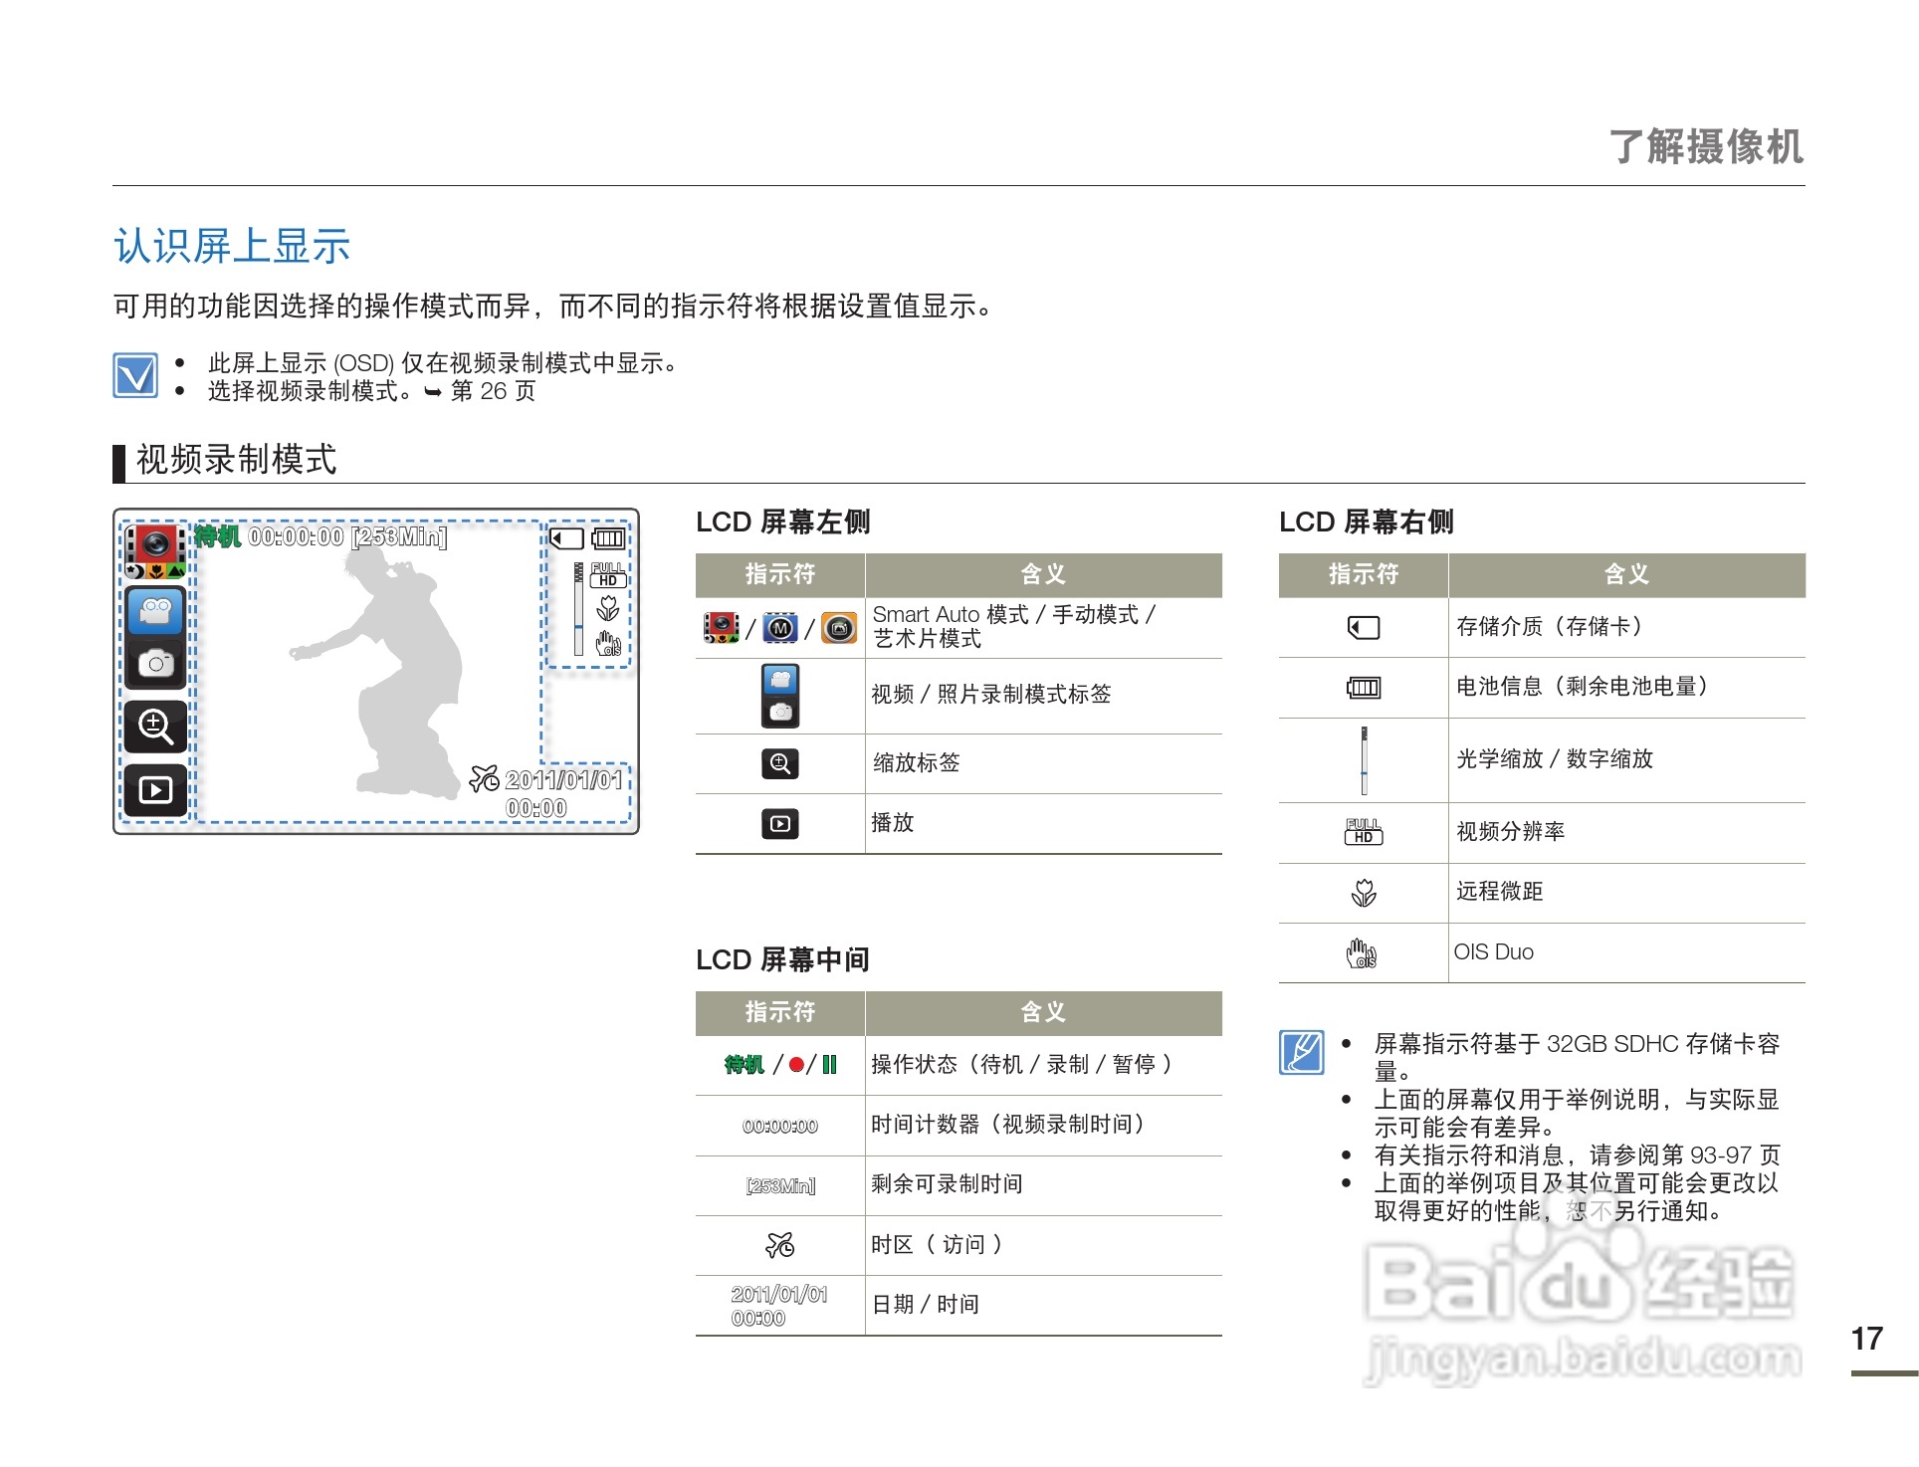Screen dimensions: 1919x1467
Task: Click the time zone airplane icon on LCD
Action: click(x=484, y=778)
